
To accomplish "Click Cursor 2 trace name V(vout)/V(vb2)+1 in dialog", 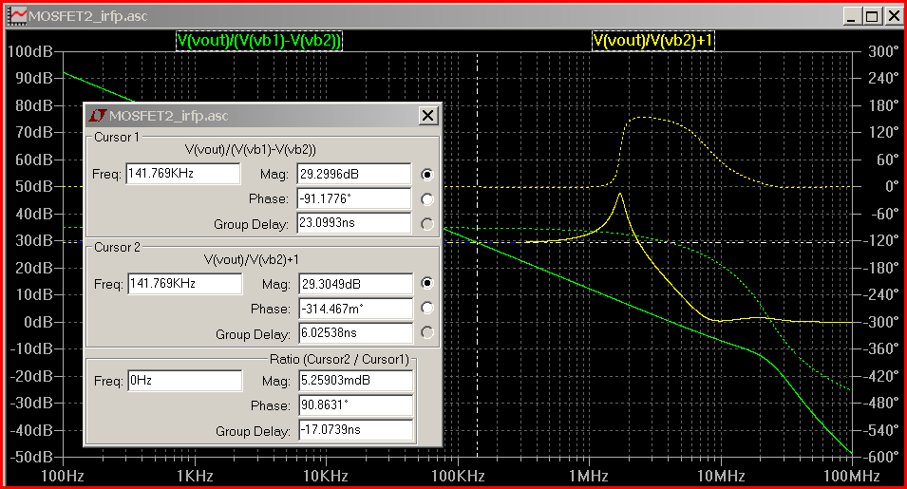I will (x=252, y=259).
